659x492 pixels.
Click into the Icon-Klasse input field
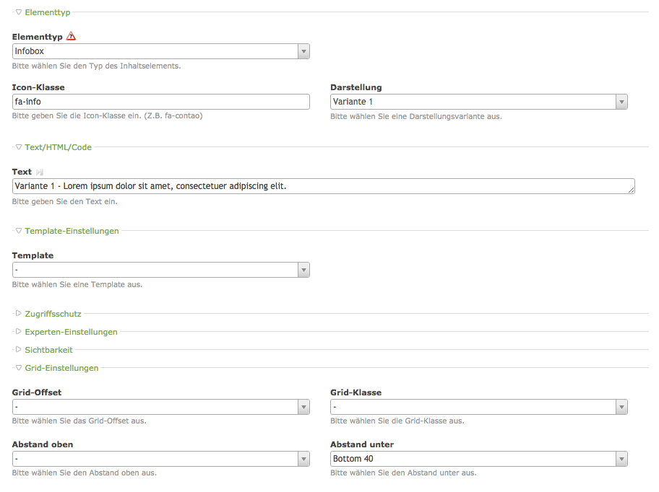click(161, 102)
